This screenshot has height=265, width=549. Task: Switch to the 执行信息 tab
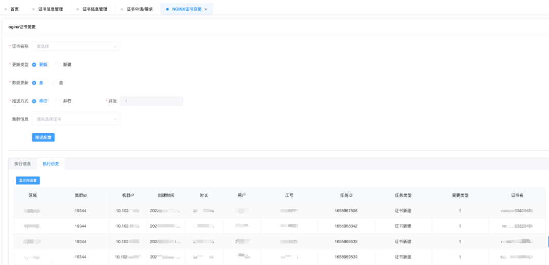pos(22,164)
